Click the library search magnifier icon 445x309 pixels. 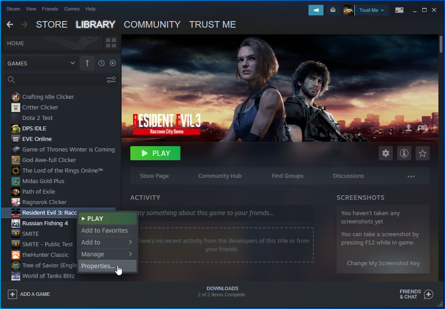point(11,80)
